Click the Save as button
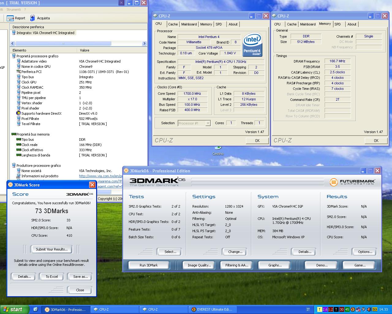This screenshot has height=314, width=392. pyautogui.click(x=80, y=277)
